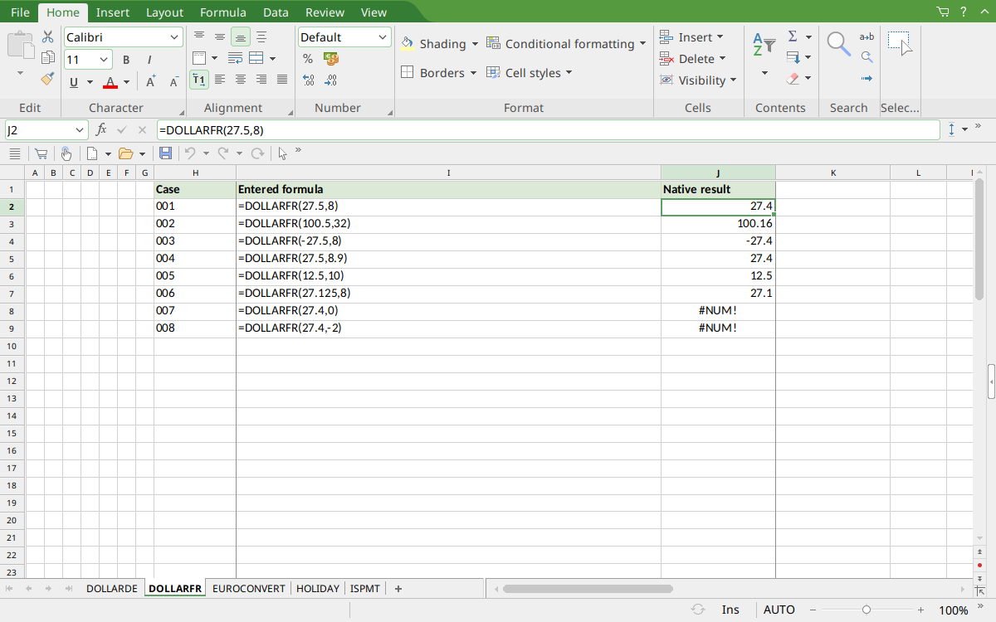Open the Sort and filter A-Z icon
Viewport: 996px width, 622px height.
764,45
